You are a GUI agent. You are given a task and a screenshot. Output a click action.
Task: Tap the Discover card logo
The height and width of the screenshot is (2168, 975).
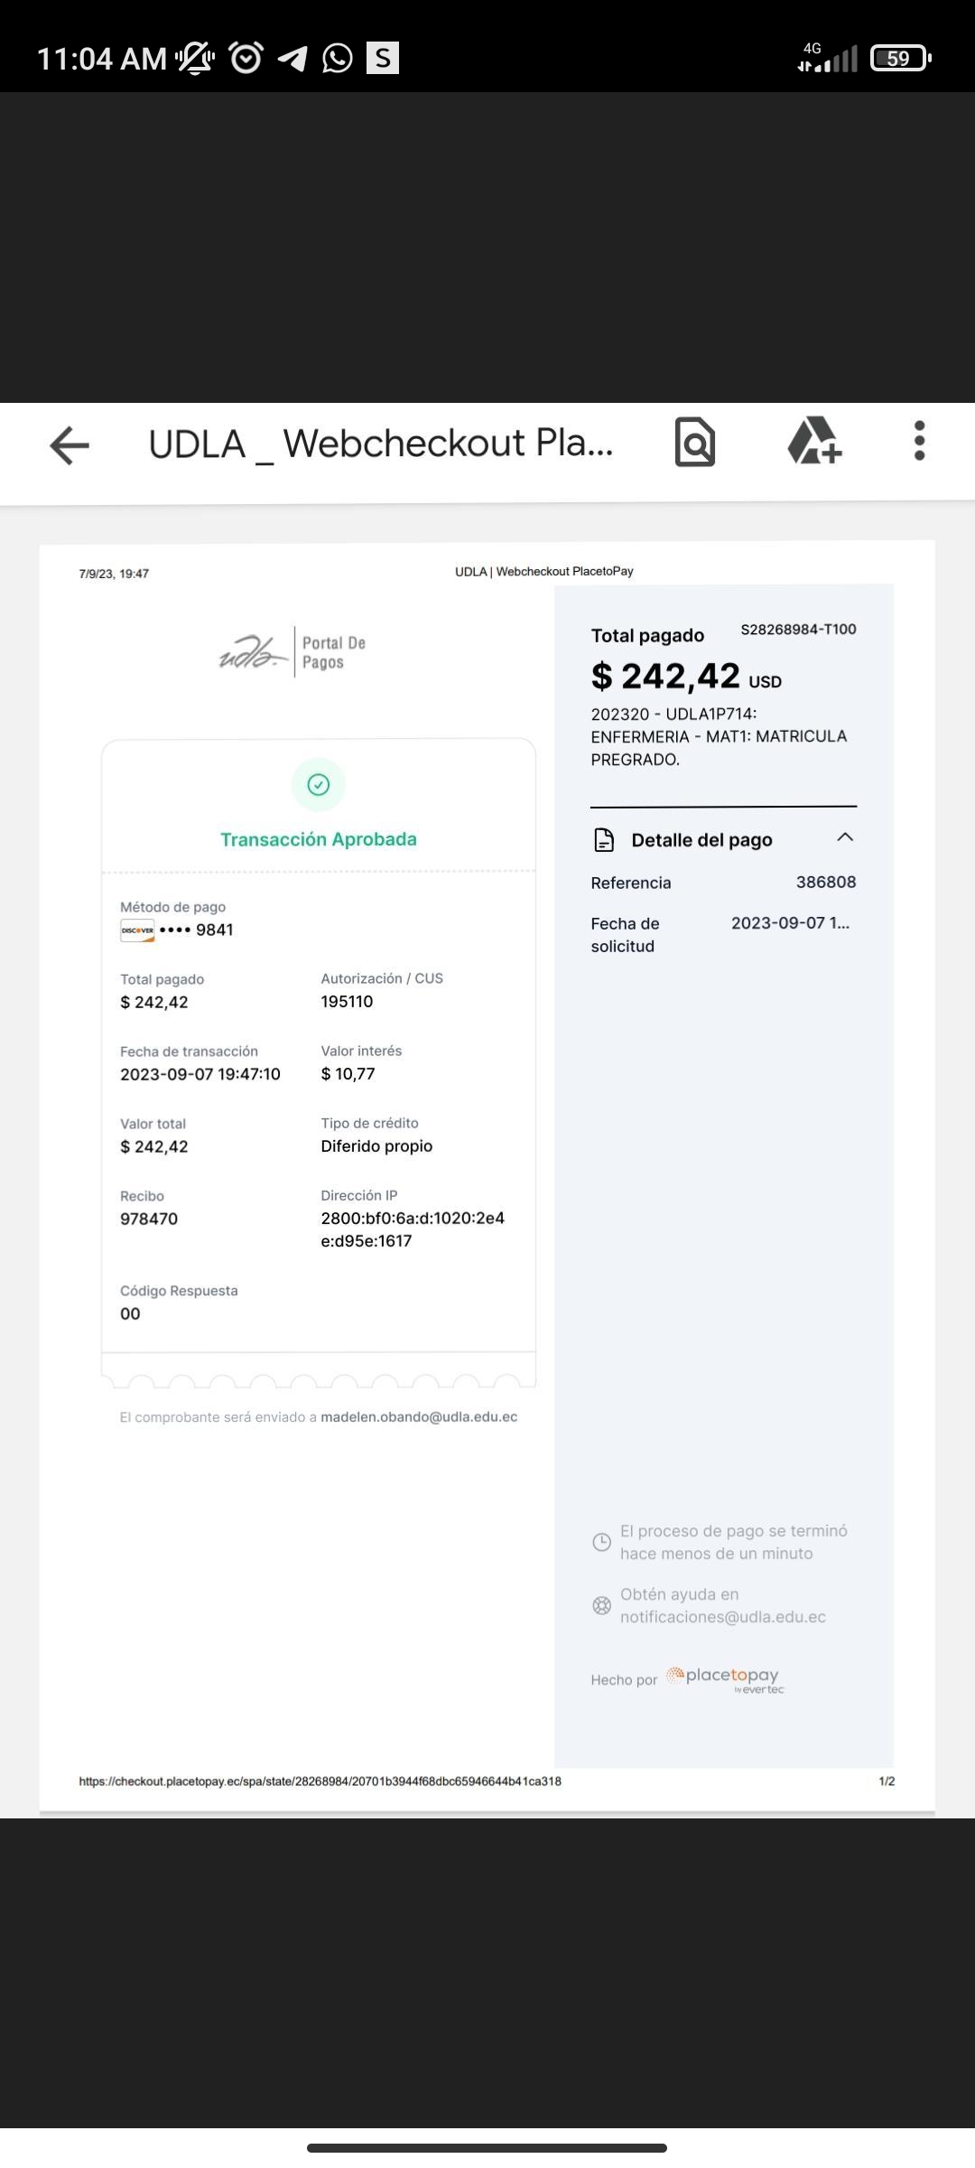point(137,930)
